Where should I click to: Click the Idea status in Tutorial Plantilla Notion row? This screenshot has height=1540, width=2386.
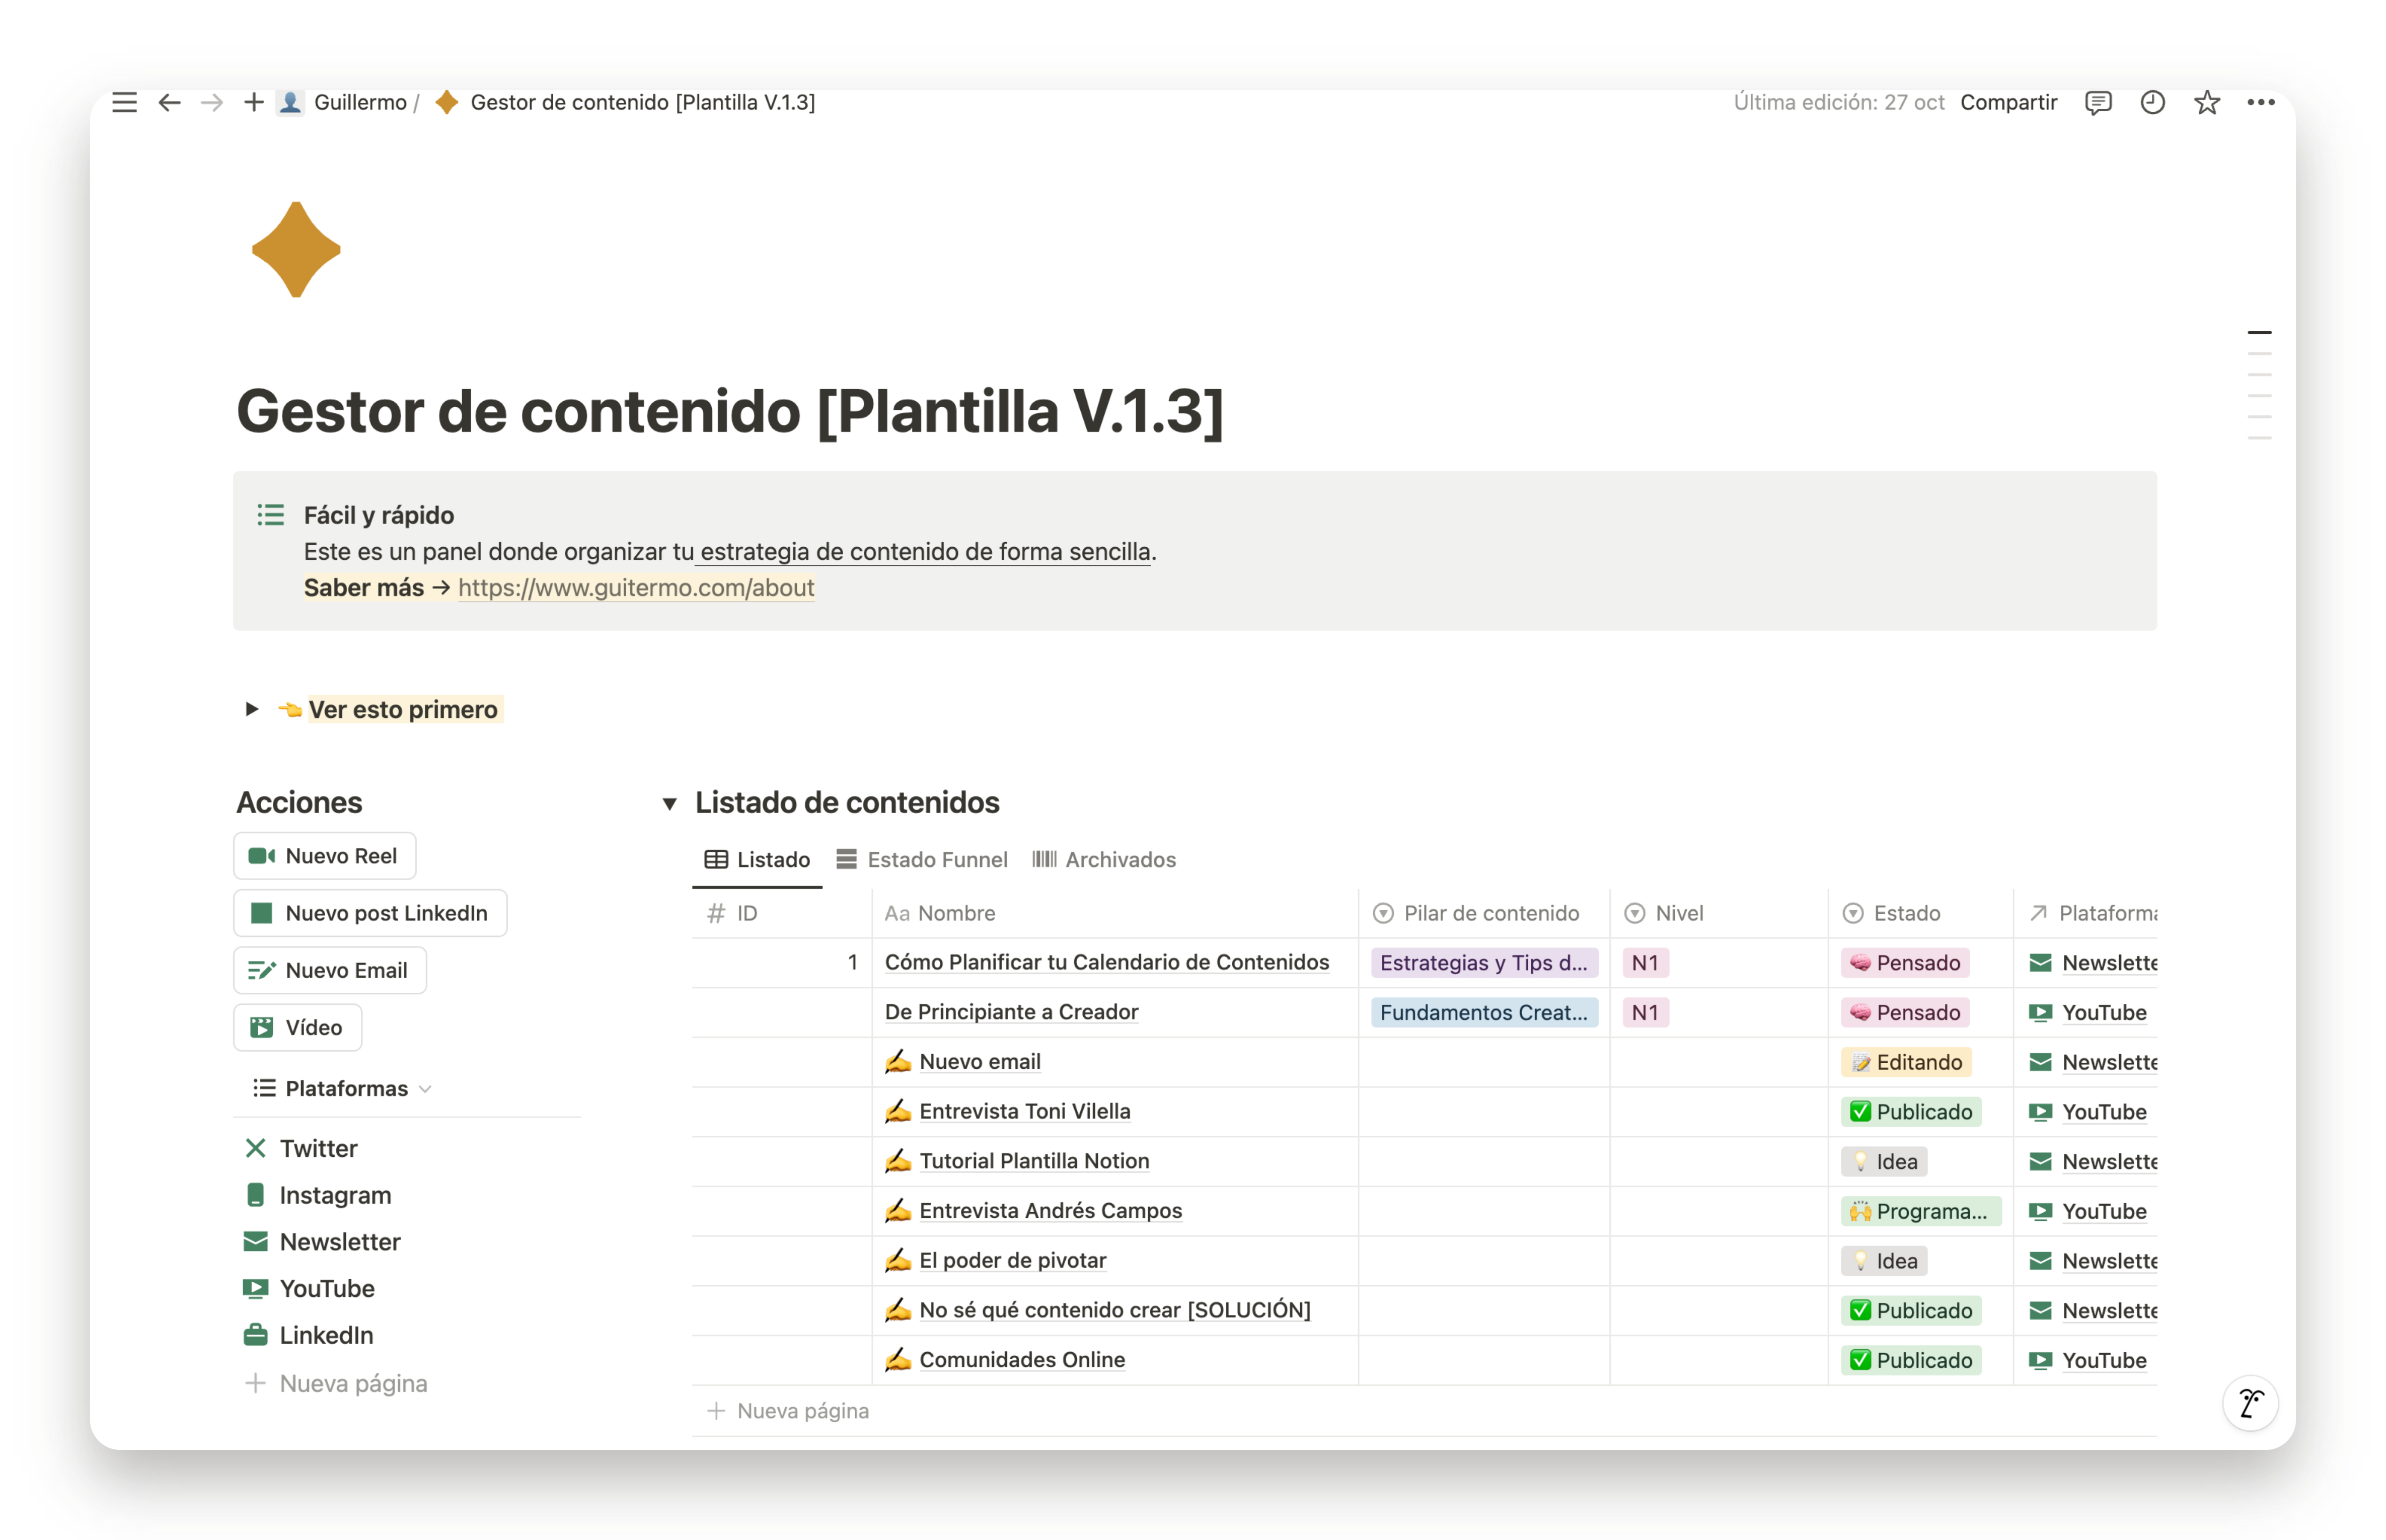tap(1884, 1161)
